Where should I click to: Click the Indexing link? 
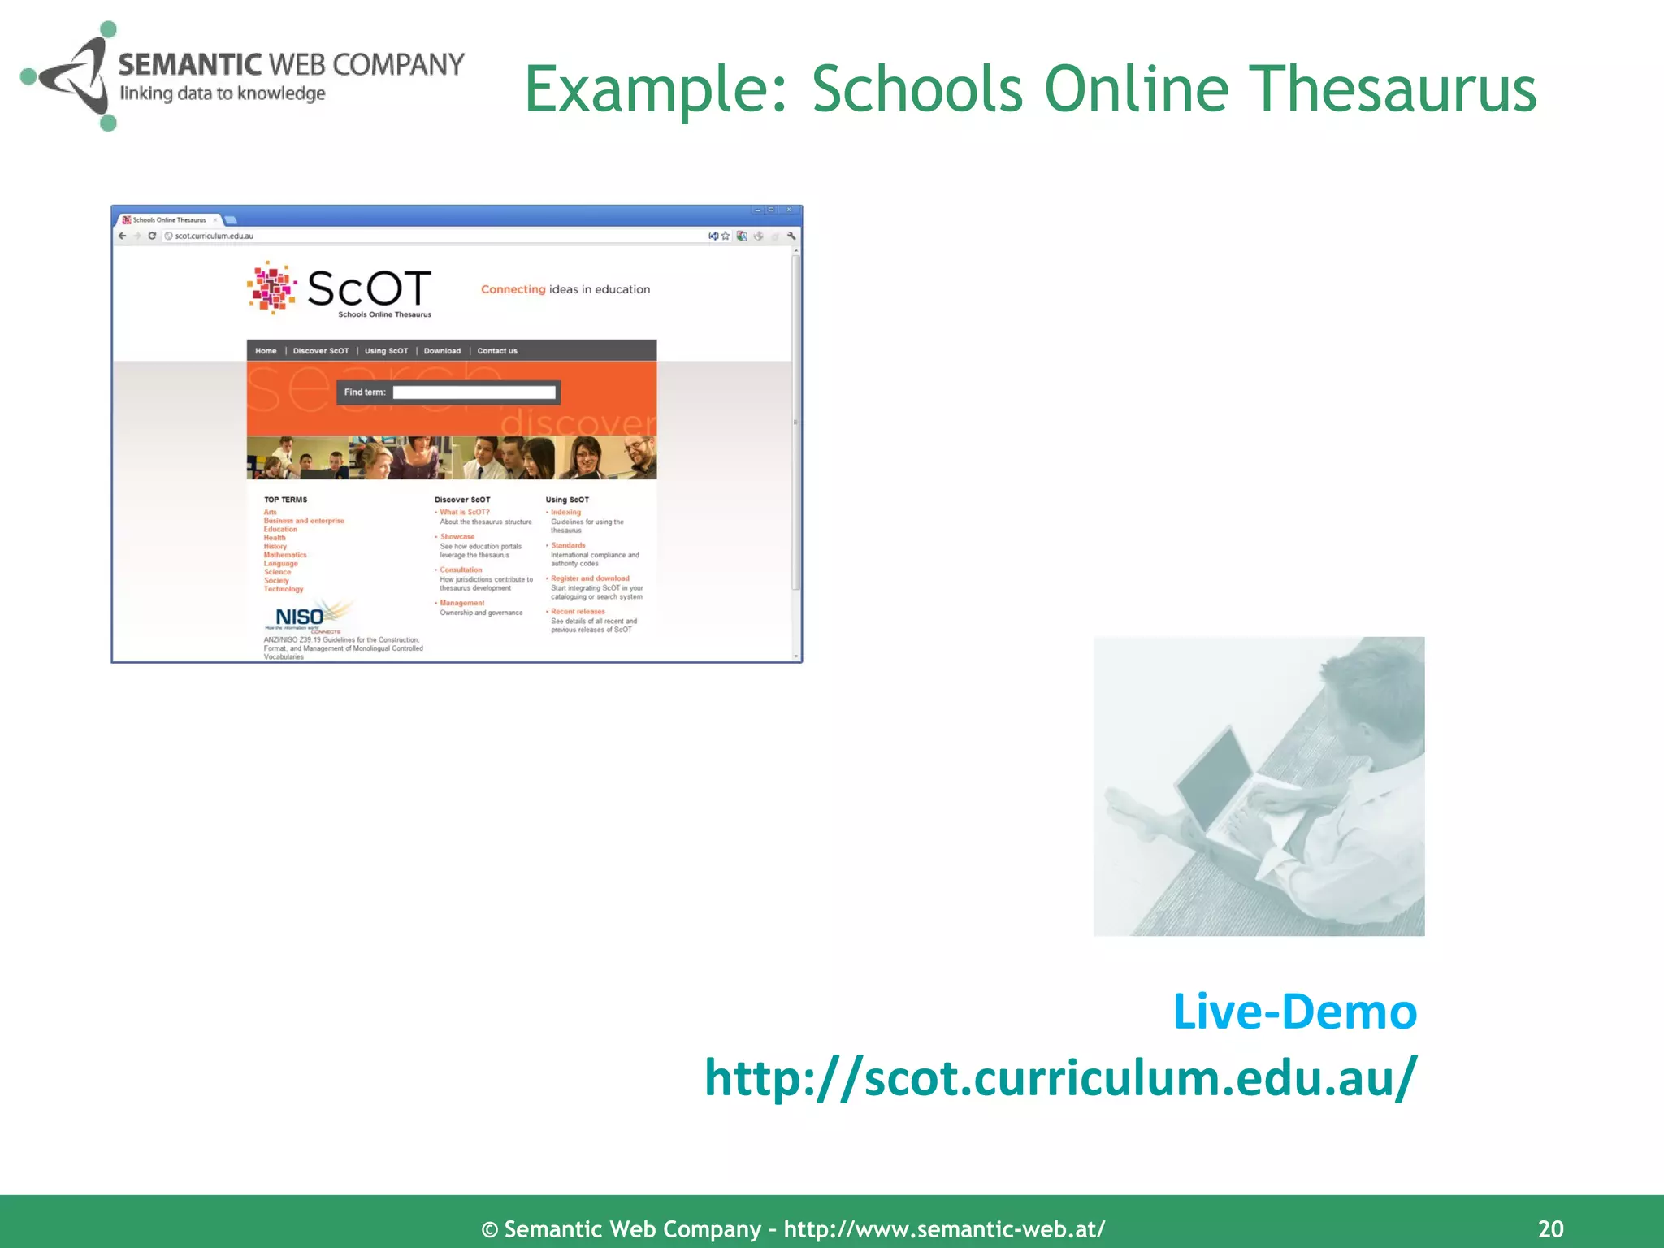click(565, 513)
